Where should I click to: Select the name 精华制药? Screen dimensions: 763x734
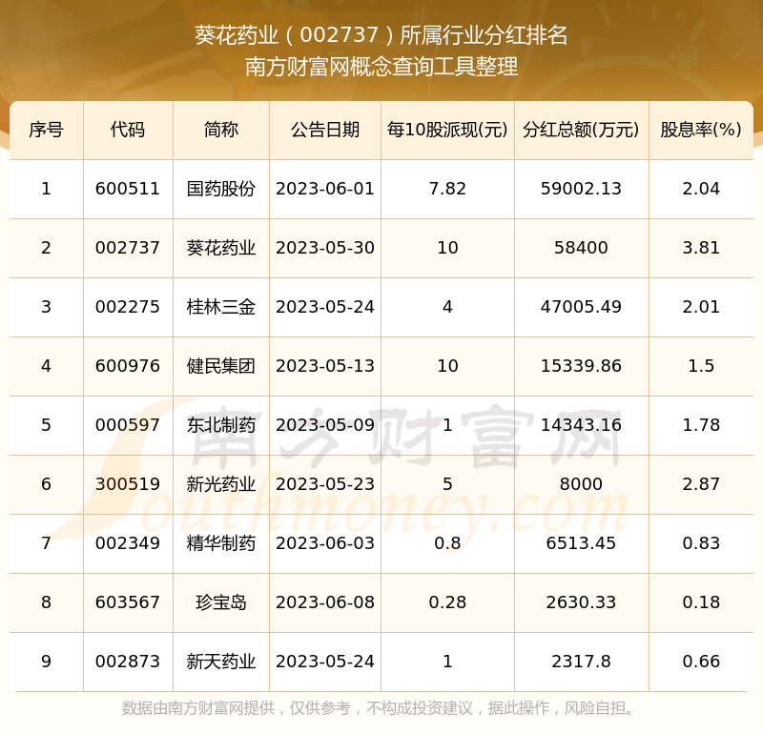[x=221, y=543]
